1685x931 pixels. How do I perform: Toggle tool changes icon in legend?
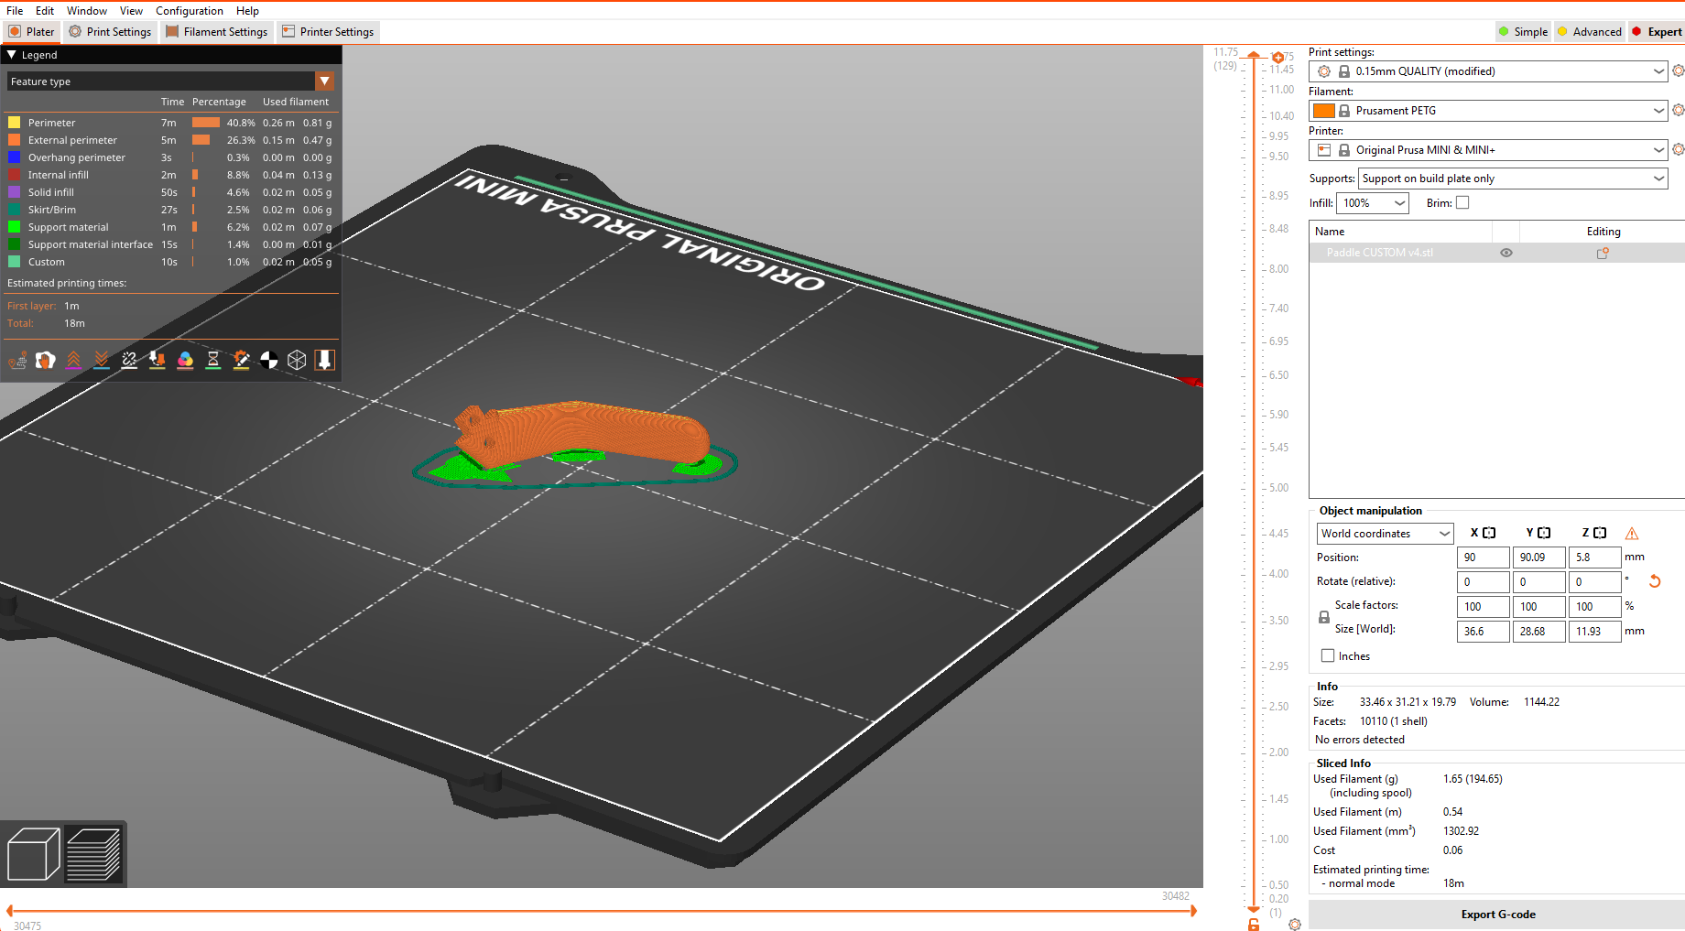tap(158, 361)
